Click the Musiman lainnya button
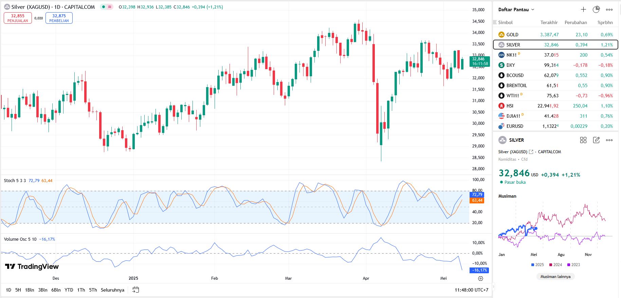Viewport: 621px width, 298px height. coord(555,277)
